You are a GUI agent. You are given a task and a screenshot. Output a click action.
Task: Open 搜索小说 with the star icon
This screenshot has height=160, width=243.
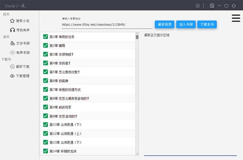[20, 21]
